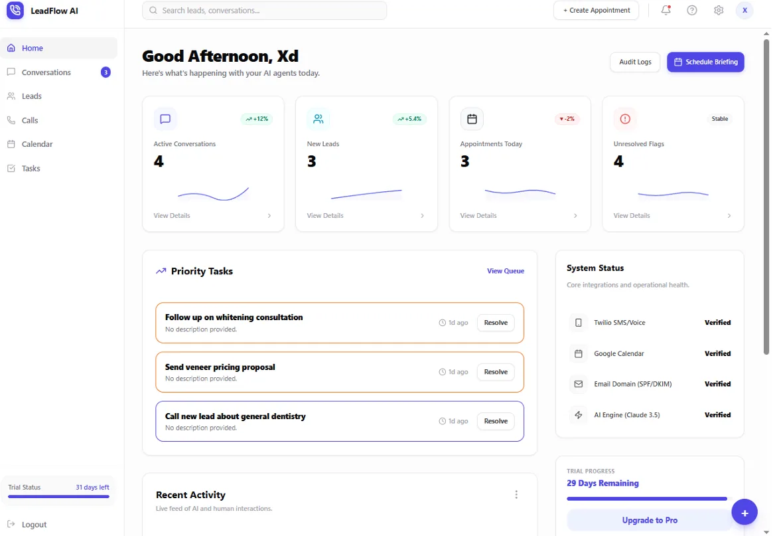Screen dimensions: 773x536
Task: Click the +12% trend badge
Action: (257, 119)
